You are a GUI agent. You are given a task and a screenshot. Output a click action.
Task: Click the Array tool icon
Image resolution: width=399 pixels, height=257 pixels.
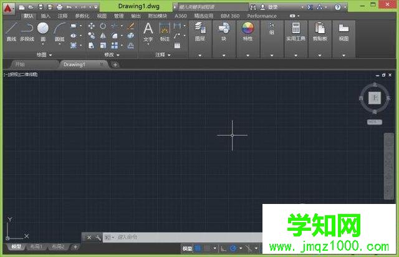tap(115, 46)
